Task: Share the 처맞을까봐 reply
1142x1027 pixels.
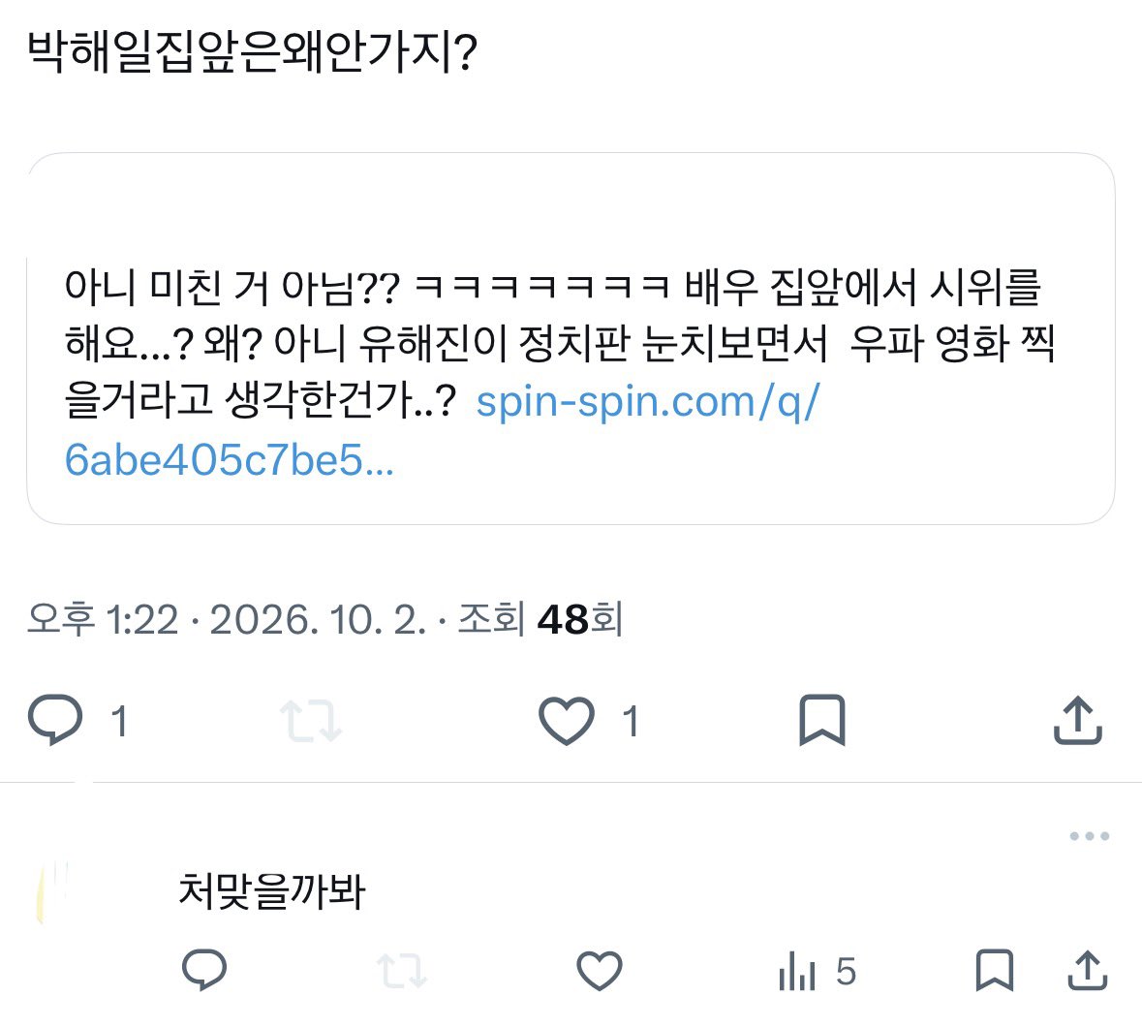Action: [1088, 970]
